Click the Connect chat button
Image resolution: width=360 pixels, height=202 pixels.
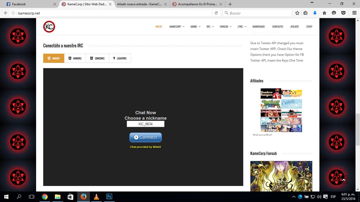145,137
